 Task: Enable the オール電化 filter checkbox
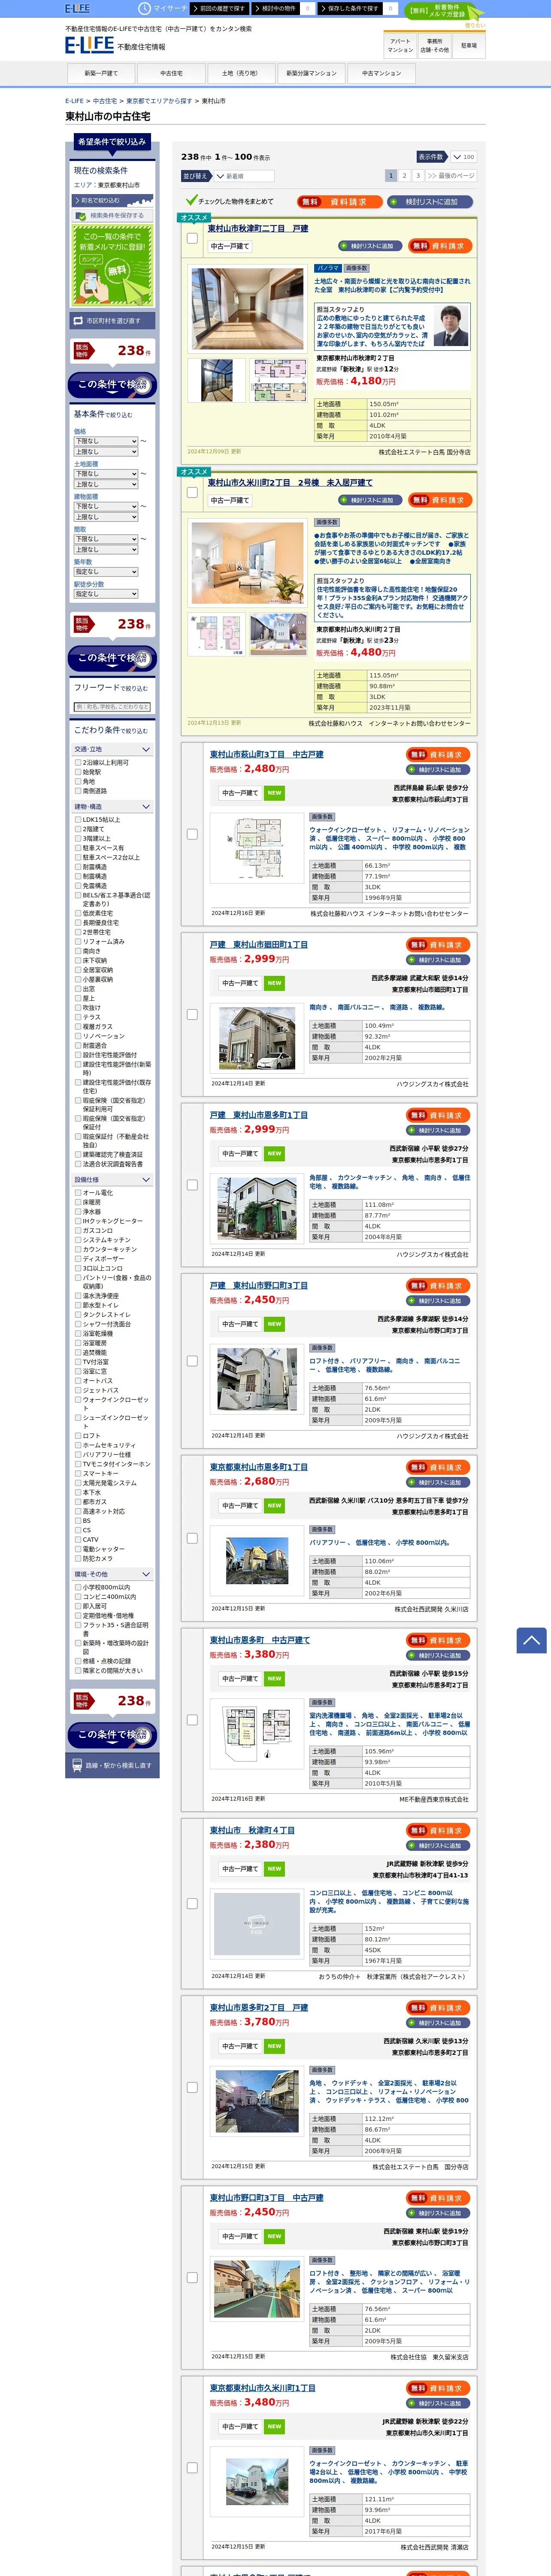[78, 1193]
